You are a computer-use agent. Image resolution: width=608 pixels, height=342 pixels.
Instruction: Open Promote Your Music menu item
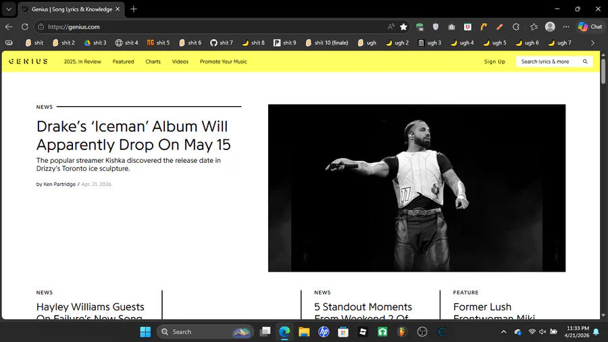(x=224, y=62)
